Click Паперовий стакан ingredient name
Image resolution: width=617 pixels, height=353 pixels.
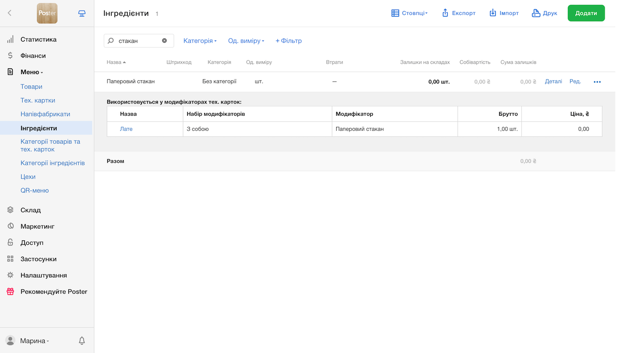tap(131, 81)
